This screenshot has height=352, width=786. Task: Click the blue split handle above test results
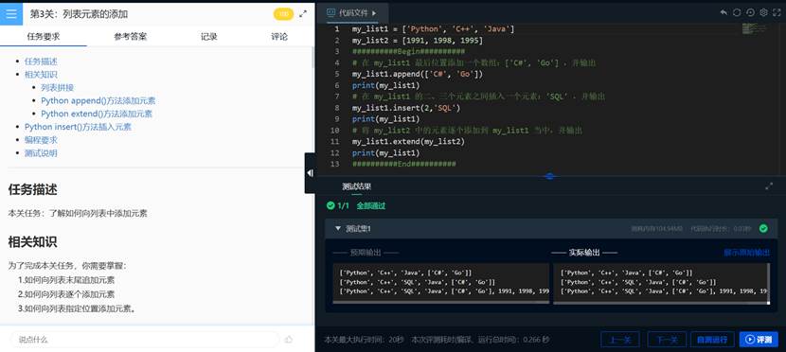click(x=550, y=176)
